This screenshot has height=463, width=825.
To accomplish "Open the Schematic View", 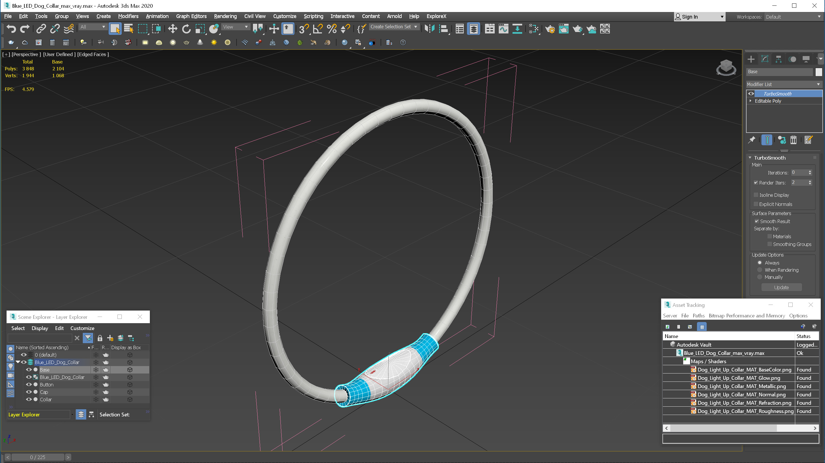I will [533, 29].
